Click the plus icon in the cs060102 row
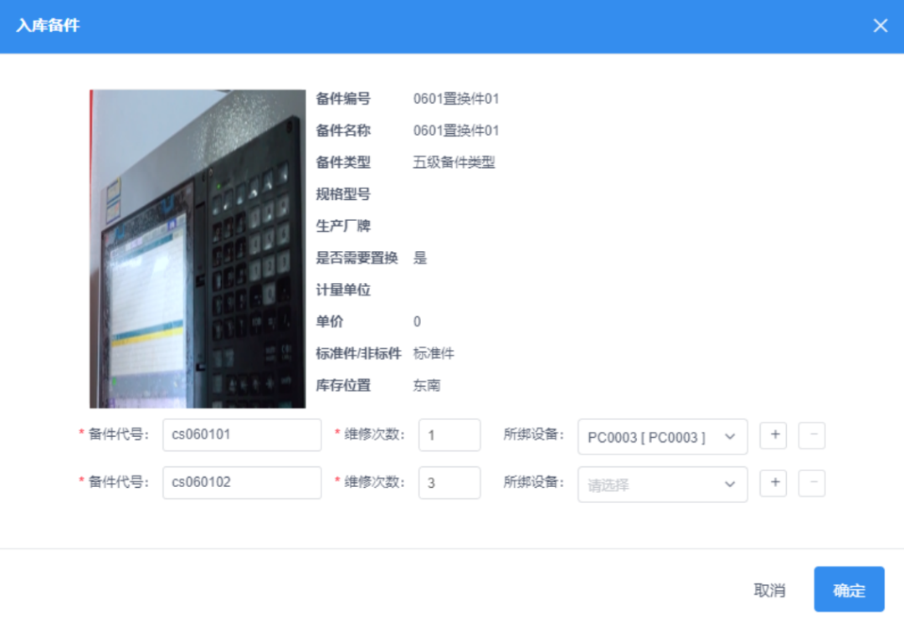The width and height of the screenshot is (904, 621). [773, 483]
